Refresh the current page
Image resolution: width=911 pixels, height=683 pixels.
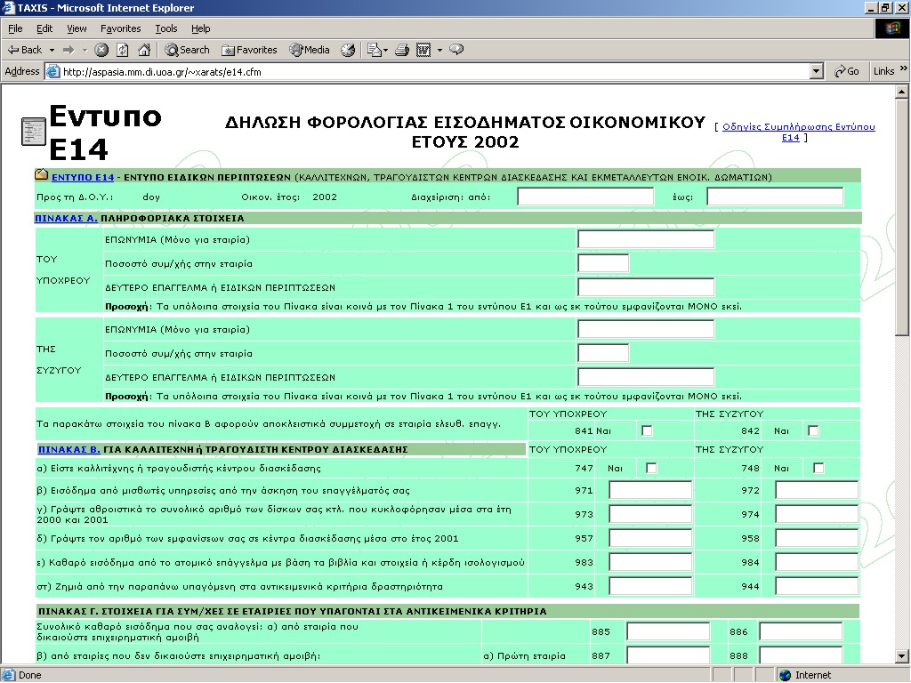point(123,50)
